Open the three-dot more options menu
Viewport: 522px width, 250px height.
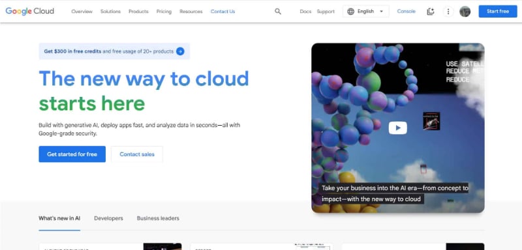click(448, 11)
